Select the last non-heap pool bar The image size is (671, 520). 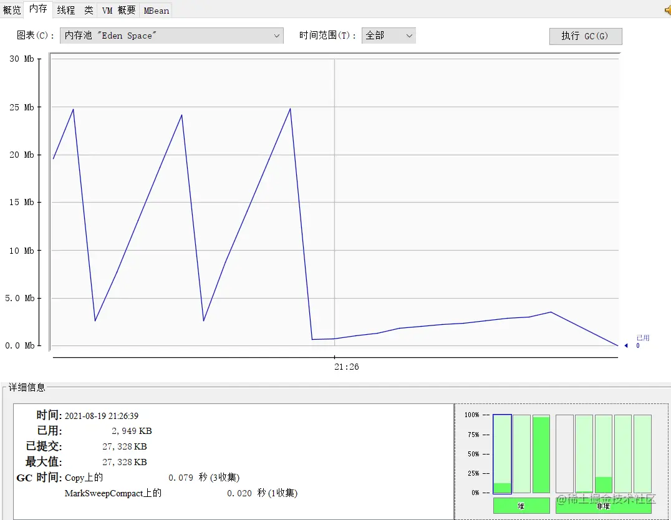[643, 454]
